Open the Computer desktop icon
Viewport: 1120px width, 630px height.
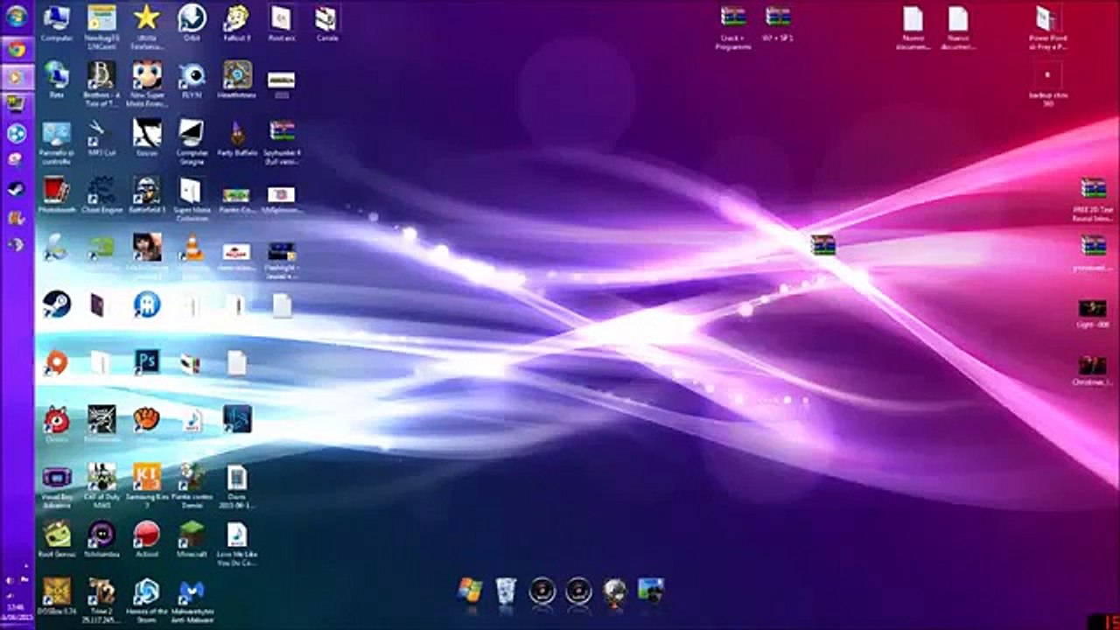[x=57, y=24]
